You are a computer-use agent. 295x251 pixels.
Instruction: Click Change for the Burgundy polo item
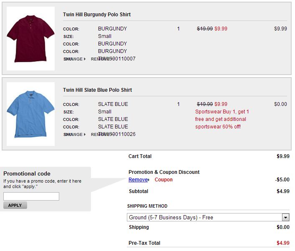pyautogui.click(x=73, y=59)
